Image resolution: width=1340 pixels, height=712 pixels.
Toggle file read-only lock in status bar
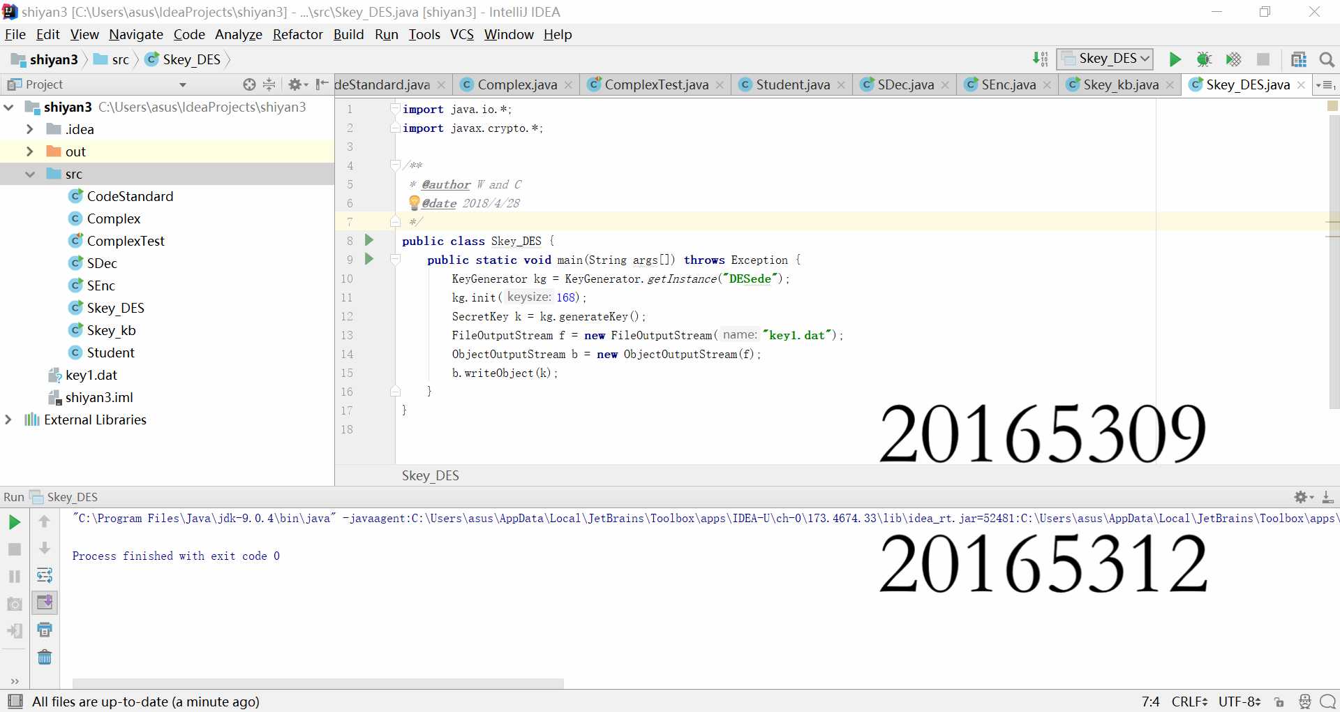click(1279, 702)
